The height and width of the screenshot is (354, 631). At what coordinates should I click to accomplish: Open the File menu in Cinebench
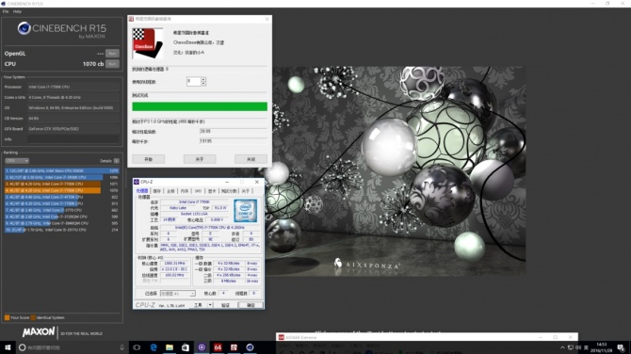[x=6, y=11]
